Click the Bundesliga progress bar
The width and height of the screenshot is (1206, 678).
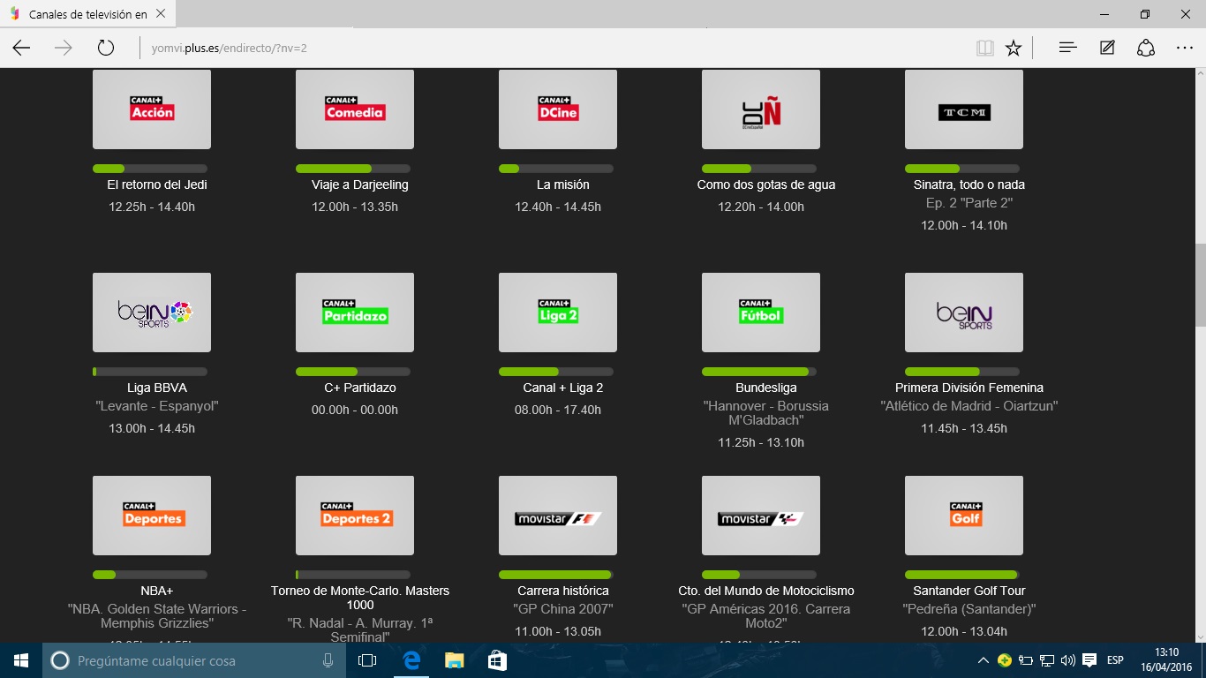point(759,372)
